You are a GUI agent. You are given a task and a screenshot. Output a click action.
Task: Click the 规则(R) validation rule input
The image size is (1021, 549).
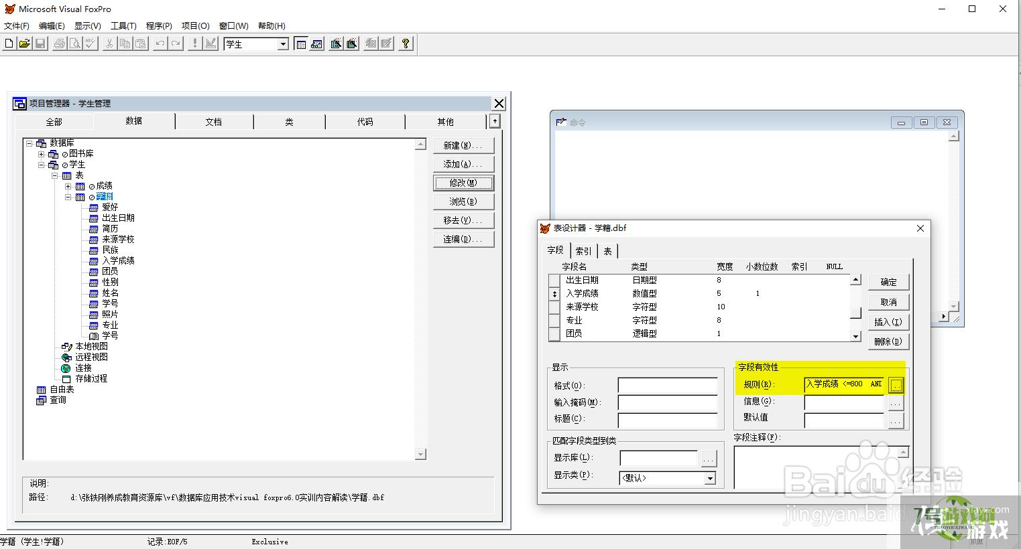point(844,385)
